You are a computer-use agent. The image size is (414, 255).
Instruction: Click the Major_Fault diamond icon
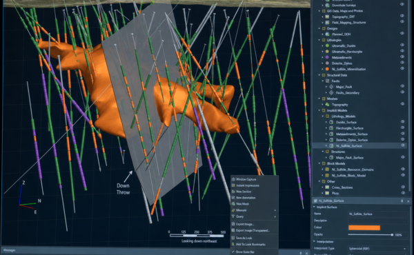click(x=332, y=87)
